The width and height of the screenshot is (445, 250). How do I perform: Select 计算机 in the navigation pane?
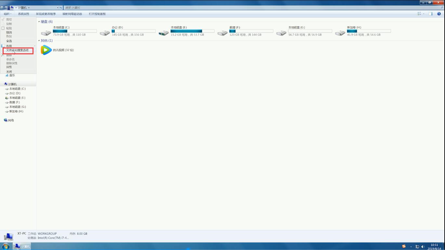(12, 84)
